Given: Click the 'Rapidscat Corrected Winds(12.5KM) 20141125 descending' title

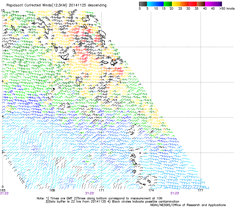Looking at the screenshot, I should point(56,5).
